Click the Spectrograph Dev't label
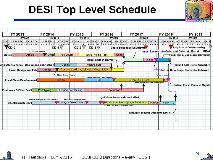Screen dimensions: 213x160 coord(20,103)
